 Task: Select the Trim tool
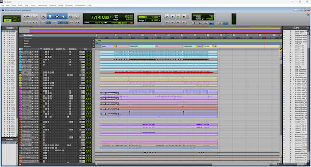pyautogui.click(x=50, y=16)
